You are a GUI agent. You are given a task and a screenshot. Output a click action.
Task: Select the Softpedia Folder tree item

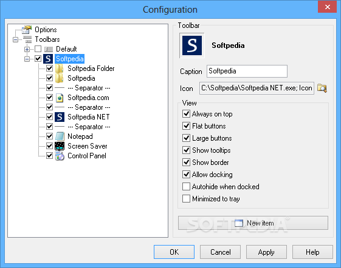[91, 69]
